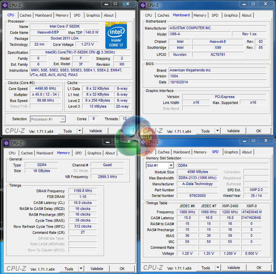The image size is (276, 274).
Task: Open About tab in the SPD window
Action: [x=247, y=152]
